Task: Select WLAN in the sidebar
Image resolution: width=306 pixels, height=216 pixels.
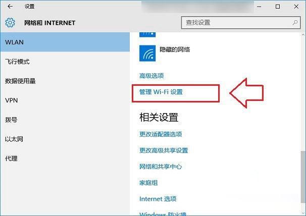Action: tap(14, 42)
